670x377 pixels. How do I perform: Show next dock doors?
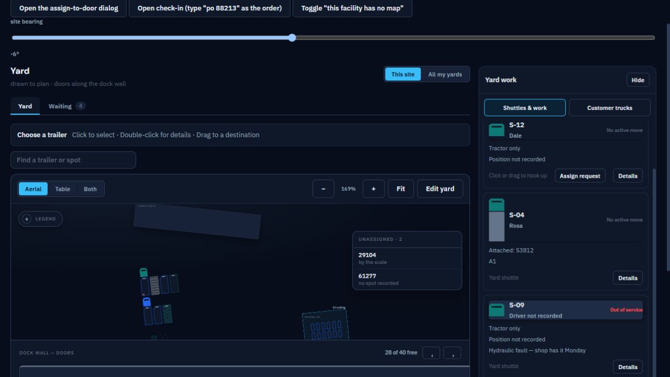pos(452,353)
